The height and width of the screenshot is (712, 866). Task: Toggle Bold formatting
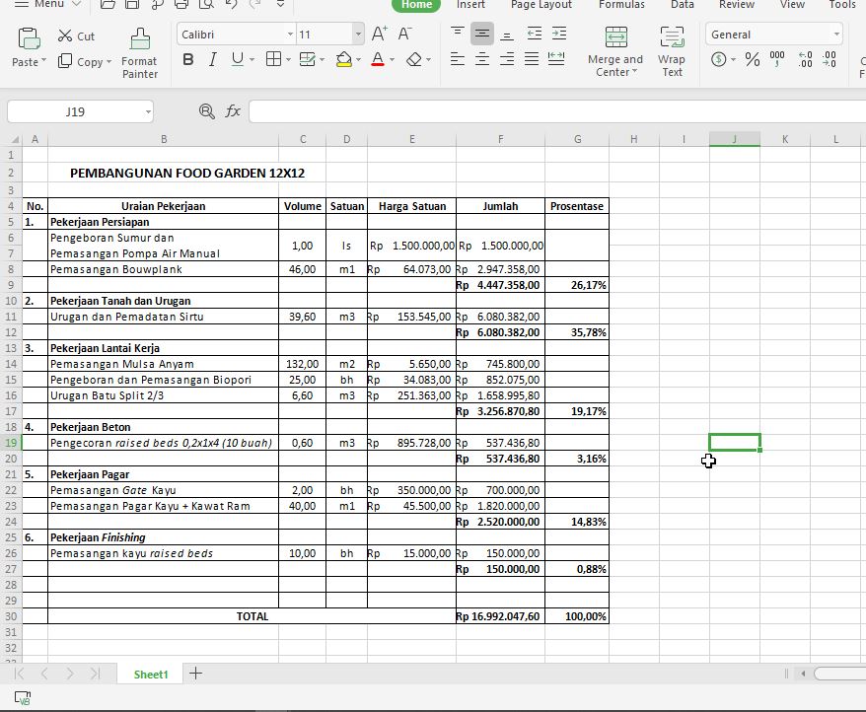pos(187,59)
